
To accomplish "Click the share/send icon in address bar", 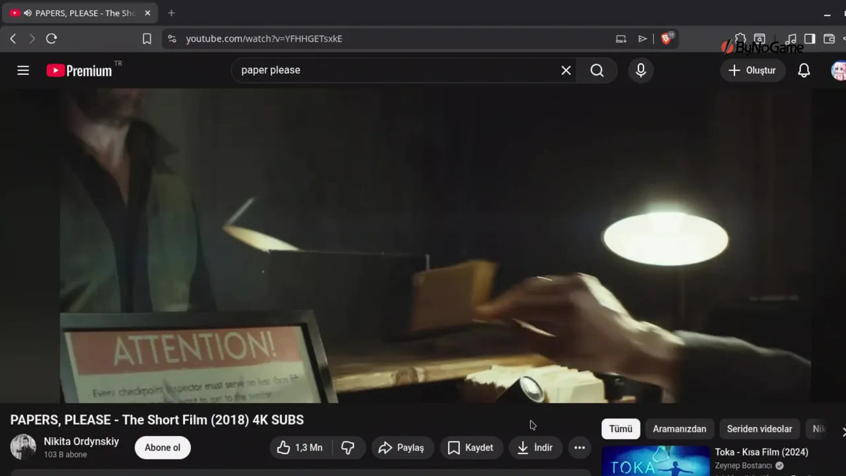I will click(642, 39).
